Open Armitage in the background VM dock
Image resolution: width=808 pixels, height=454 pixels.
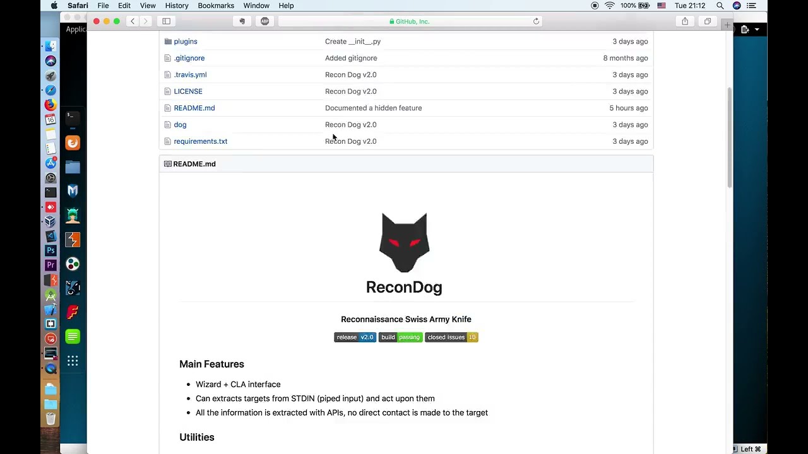point(73,216)
